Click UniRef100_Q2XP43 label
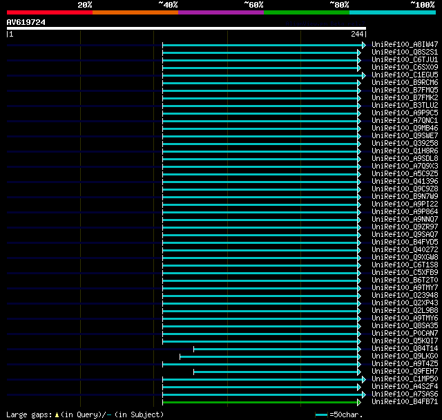The image size is (442, 420). [405, 303]
